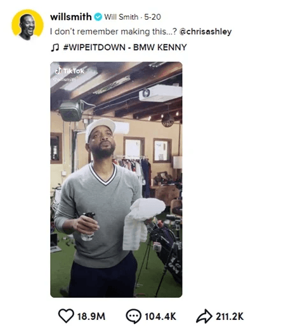The image size is (288, 332).
Task: Click the 104.4K comments count
Action: click(x=160, y=317)
